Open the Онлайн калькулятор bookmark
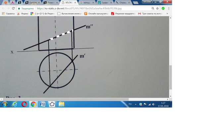The width and height of the screenshot is (212, 124). pyautogui.click(x=96, y=14)
